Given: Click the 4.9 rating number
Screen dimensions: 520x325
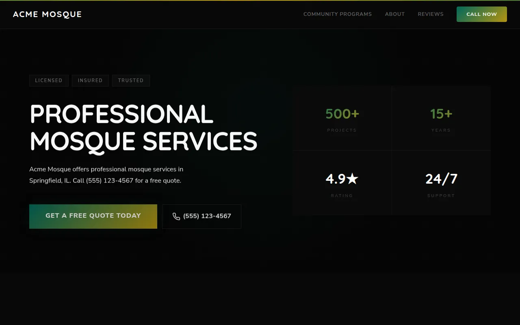Looking at the screenshot, I should [336, 179].
